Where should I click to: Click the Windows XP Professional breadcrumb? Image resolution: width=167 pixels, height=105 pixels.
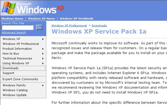click(69, 26)
